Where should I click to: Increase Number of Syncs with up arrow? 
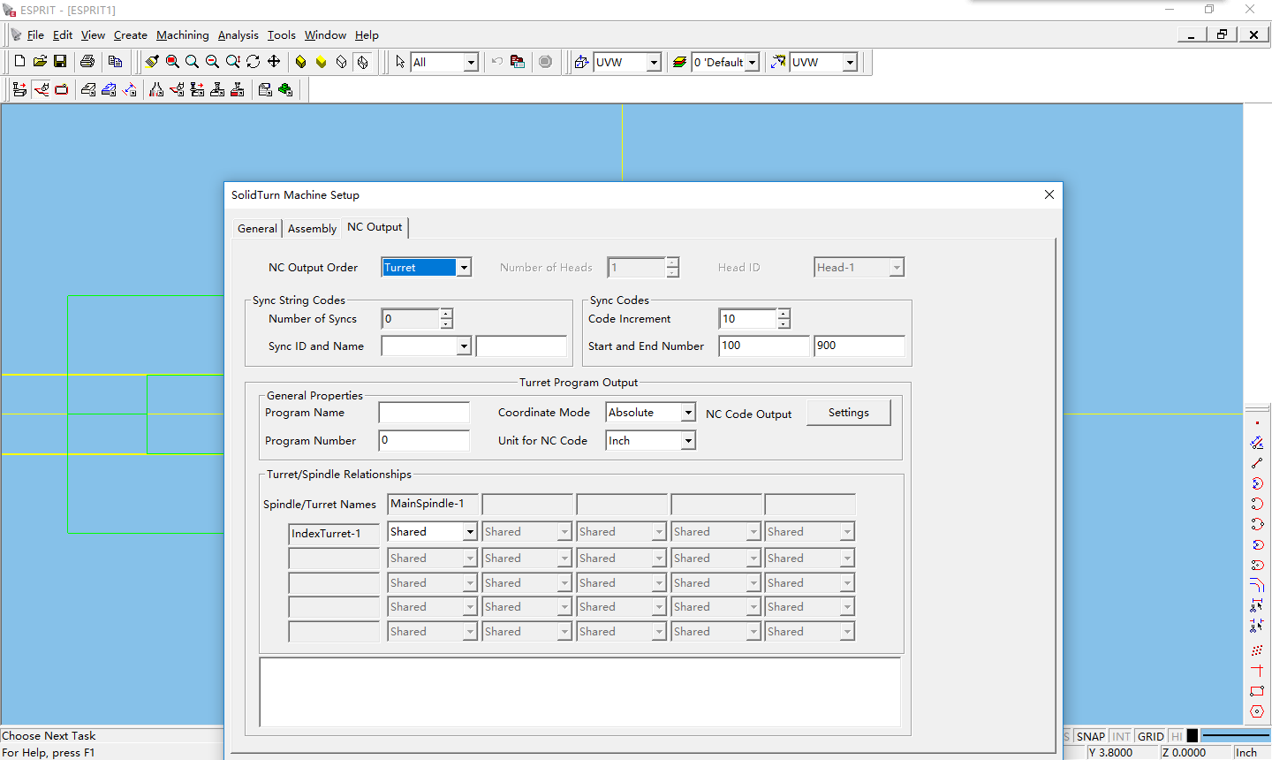(446, 314)
